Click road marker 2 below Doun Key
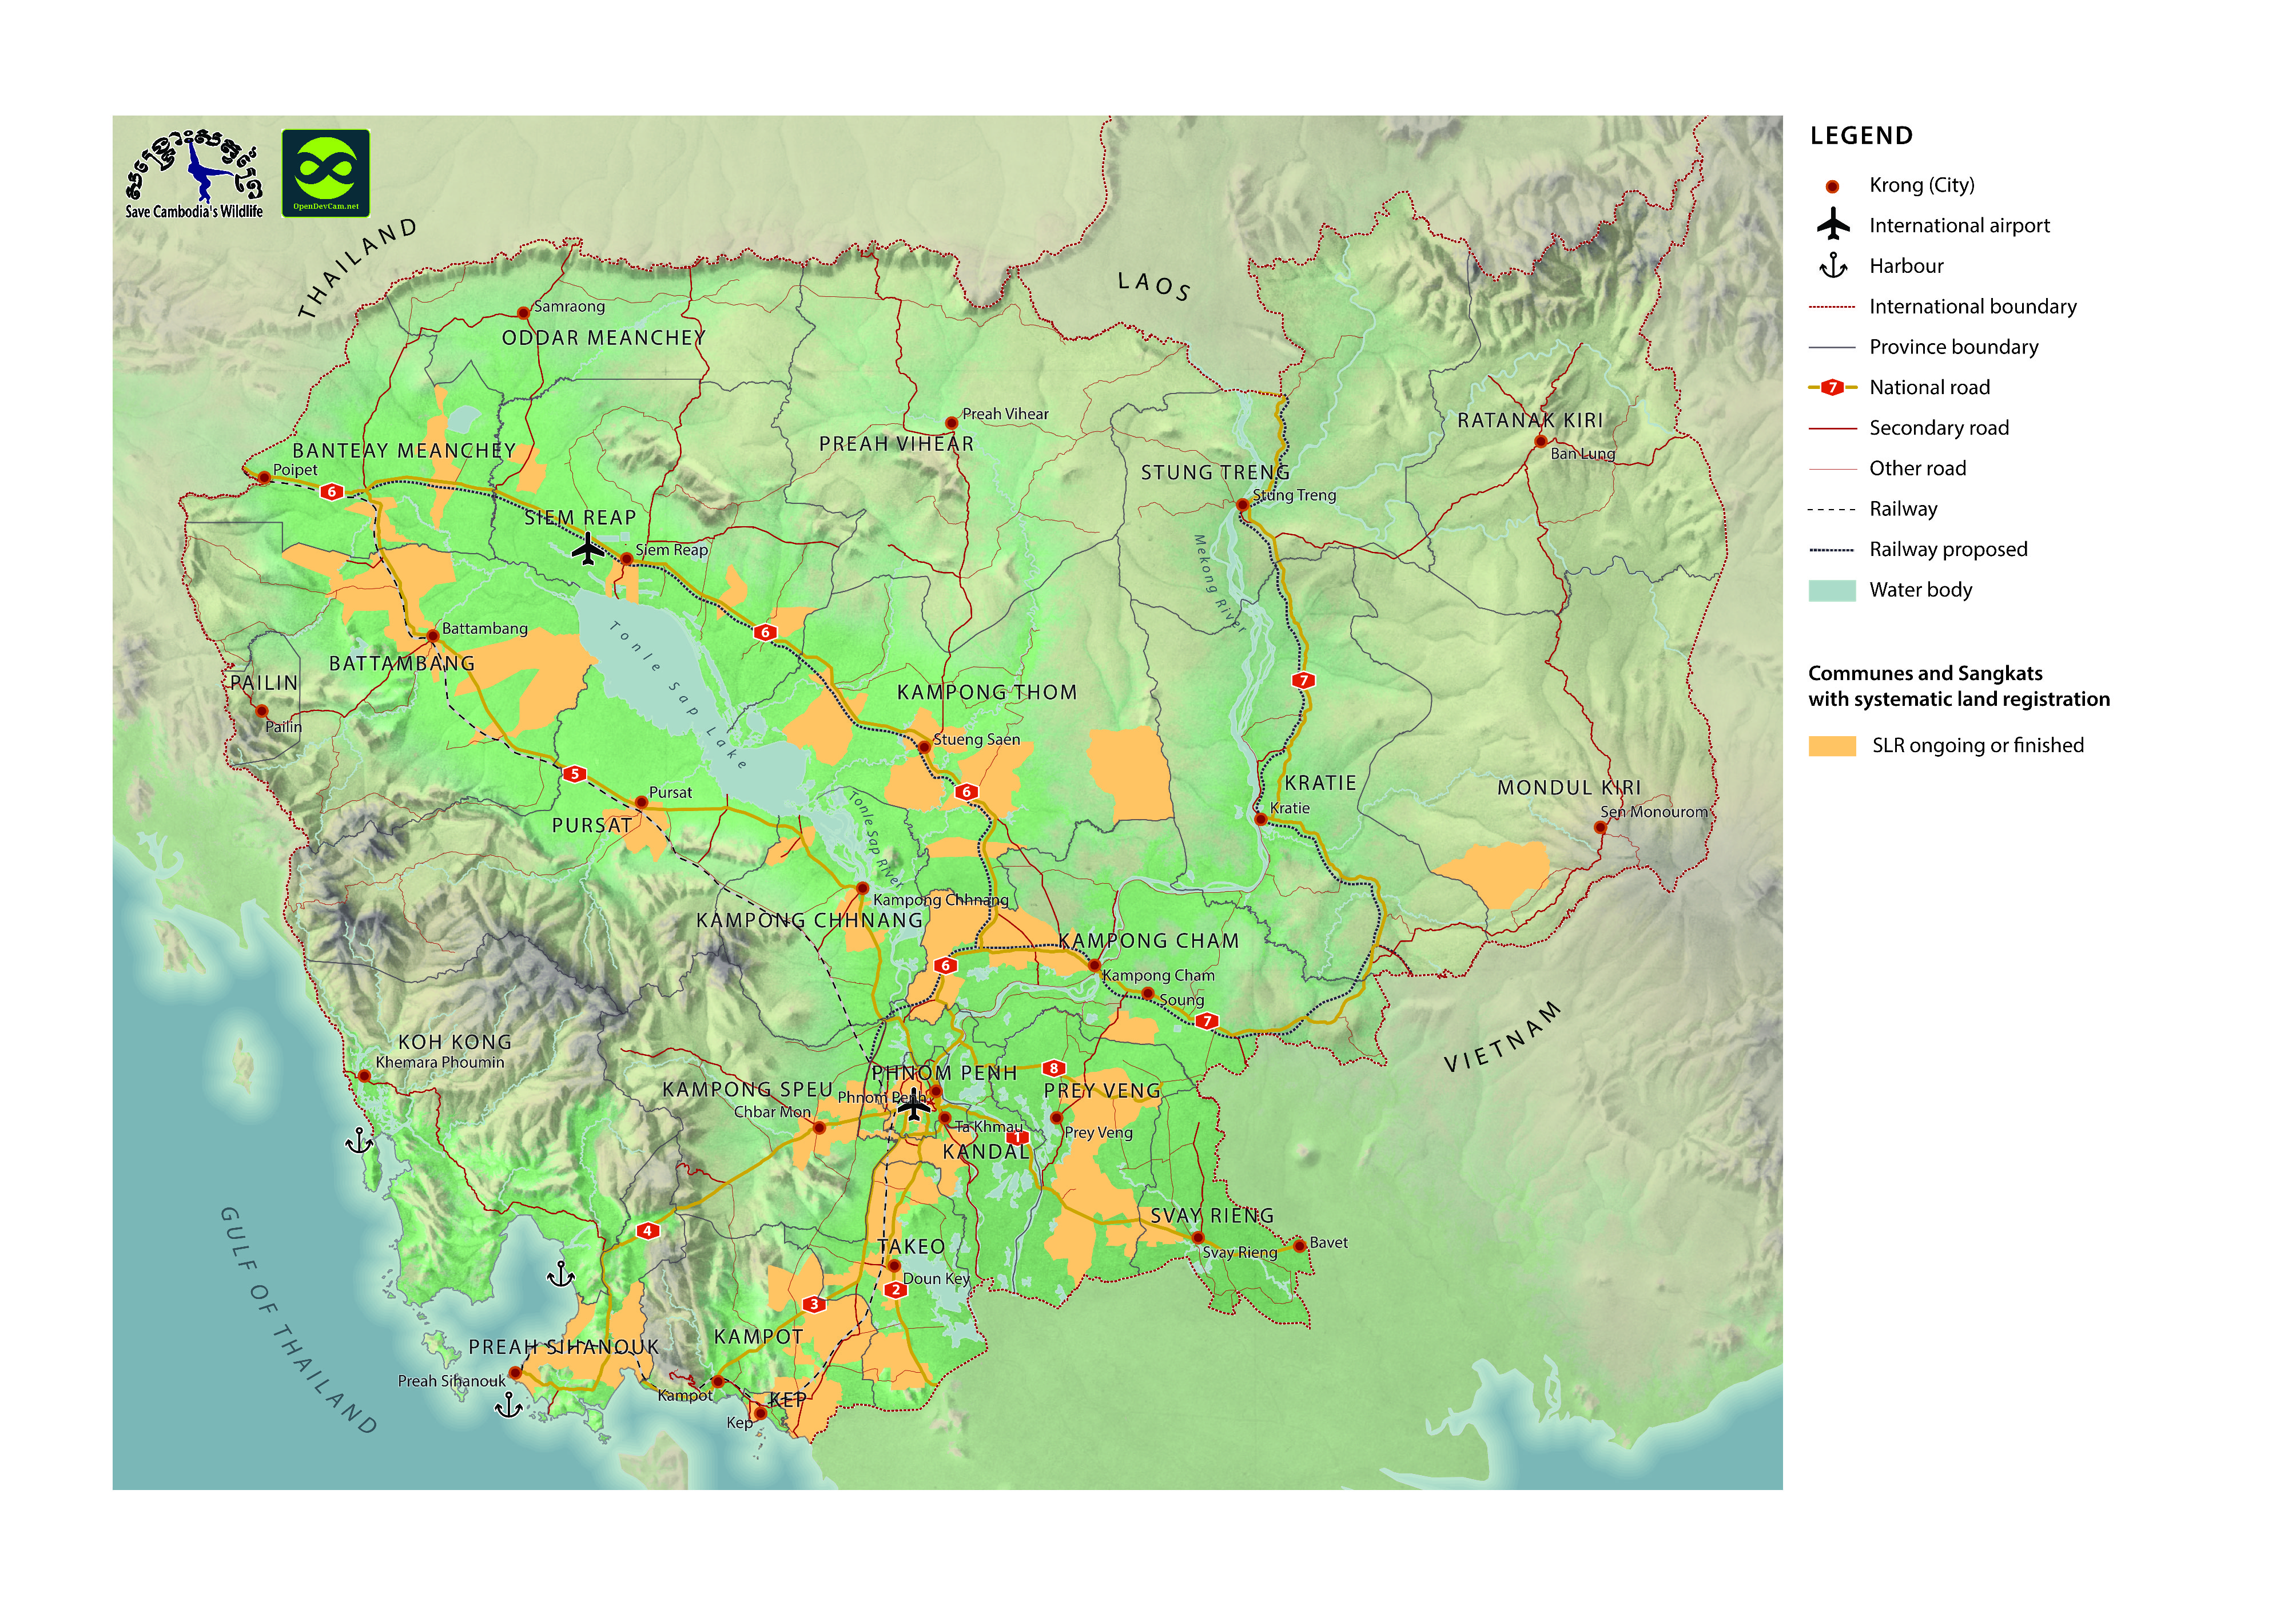The height and width of the screenshot is (1621, 2296). click(x=895, y=1290)
